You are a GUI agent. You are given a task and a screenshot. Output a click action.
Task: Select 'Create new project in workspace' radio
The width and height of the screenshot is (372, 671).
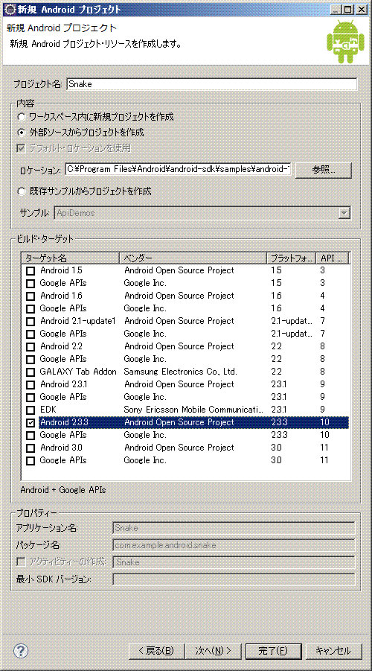pos(21,117)
